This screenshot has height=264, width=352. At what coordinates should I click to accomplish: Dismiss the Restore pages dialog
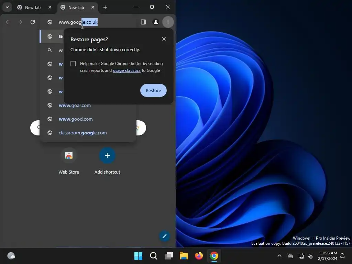pyautogui.click(x=164, y=39)
